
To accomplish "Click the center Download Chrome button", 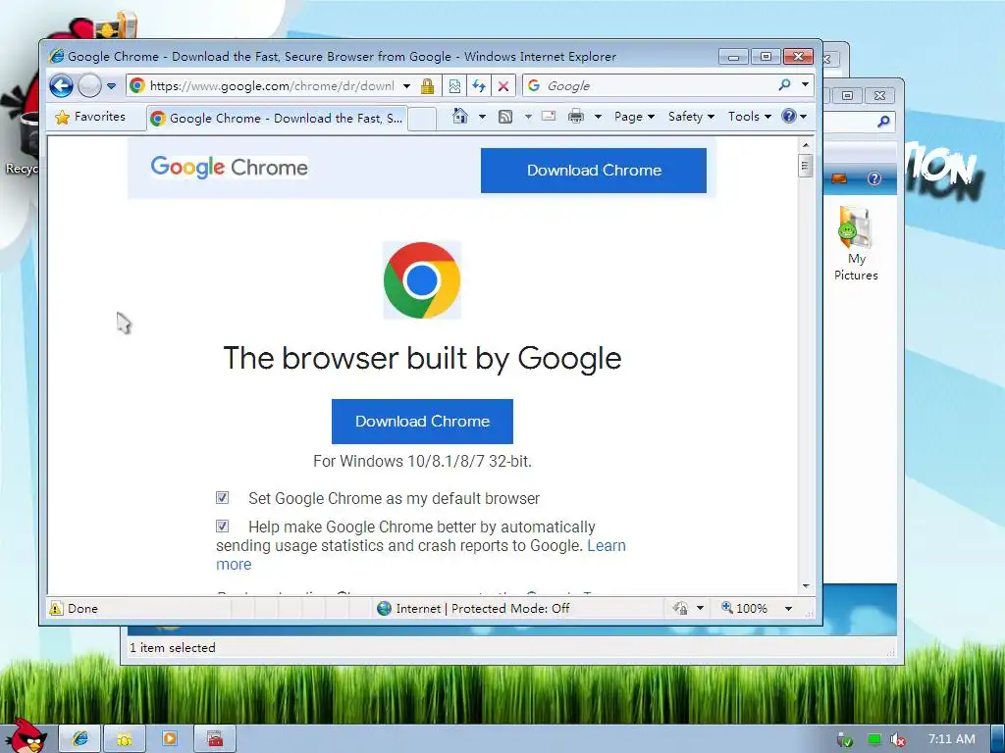I will pos(422,422).
